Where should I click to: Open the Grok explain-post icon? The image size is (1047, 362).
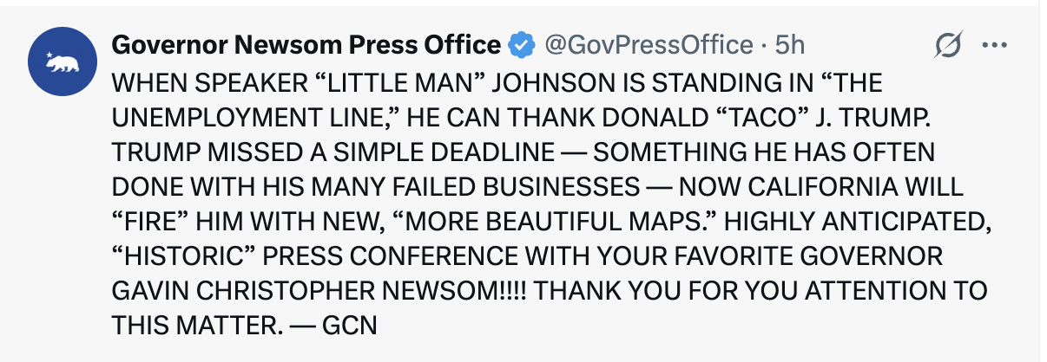point(946,45)
